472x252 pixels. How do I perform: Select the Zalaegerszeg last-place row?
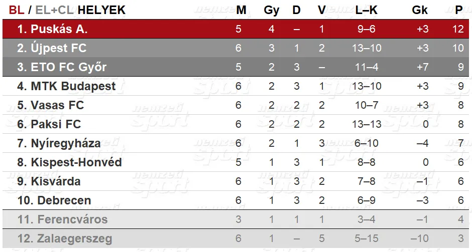click(235, 238)
